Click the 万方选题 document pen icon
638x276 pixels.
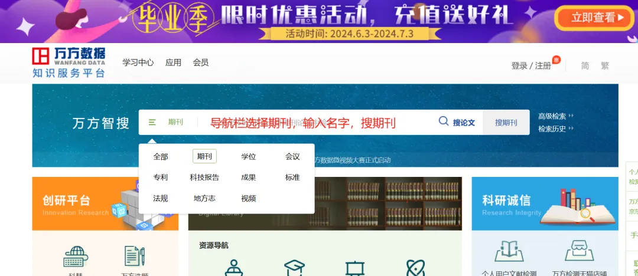[135, 257]
